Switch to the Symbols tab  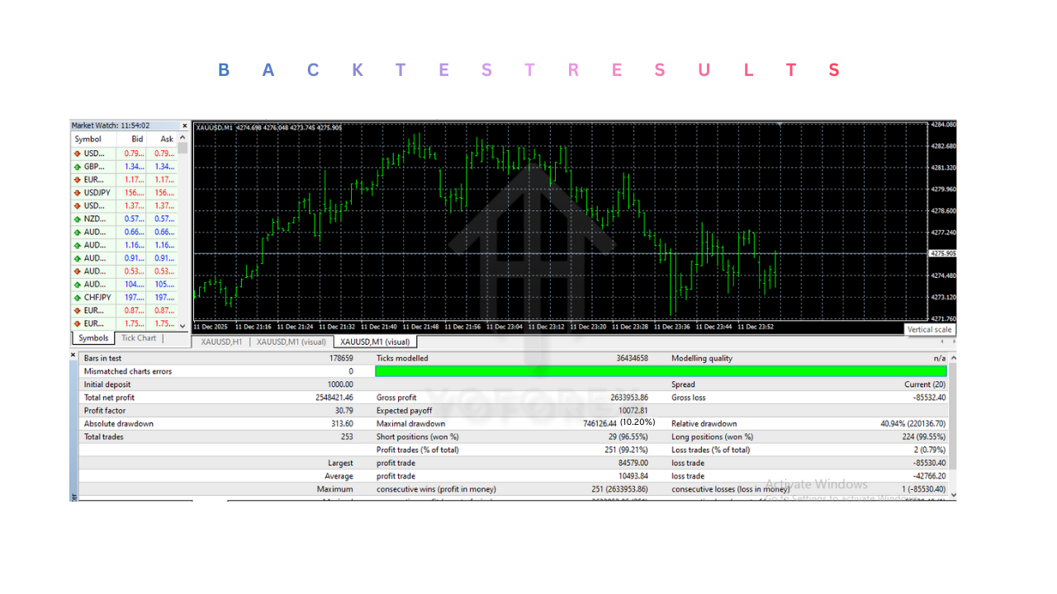93,338
